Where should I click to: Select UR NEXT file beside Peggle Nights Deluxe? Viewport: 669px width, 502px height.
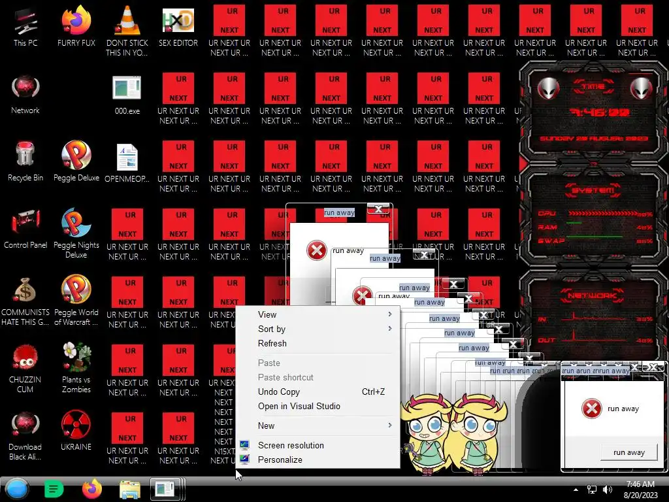pyautogui.click(x=127, y=234)
